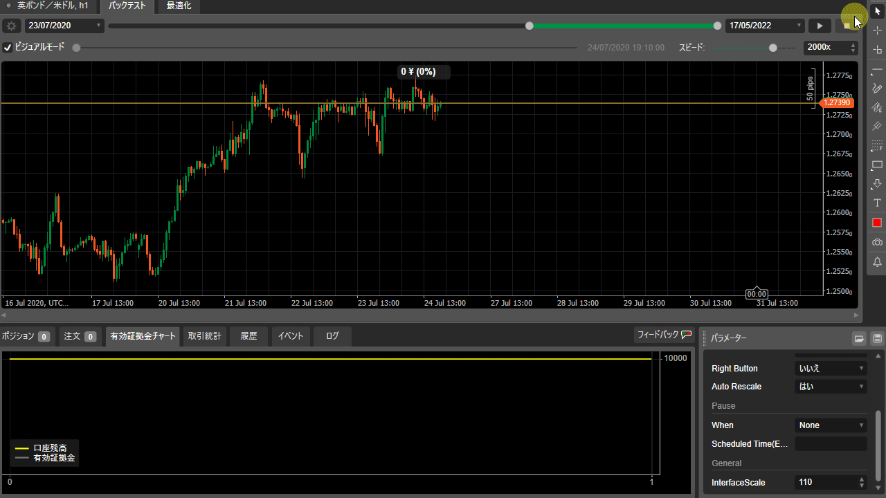Start backtest with the play button
Viewport: 886px width, 498px height.
click(x=820, y=26)
